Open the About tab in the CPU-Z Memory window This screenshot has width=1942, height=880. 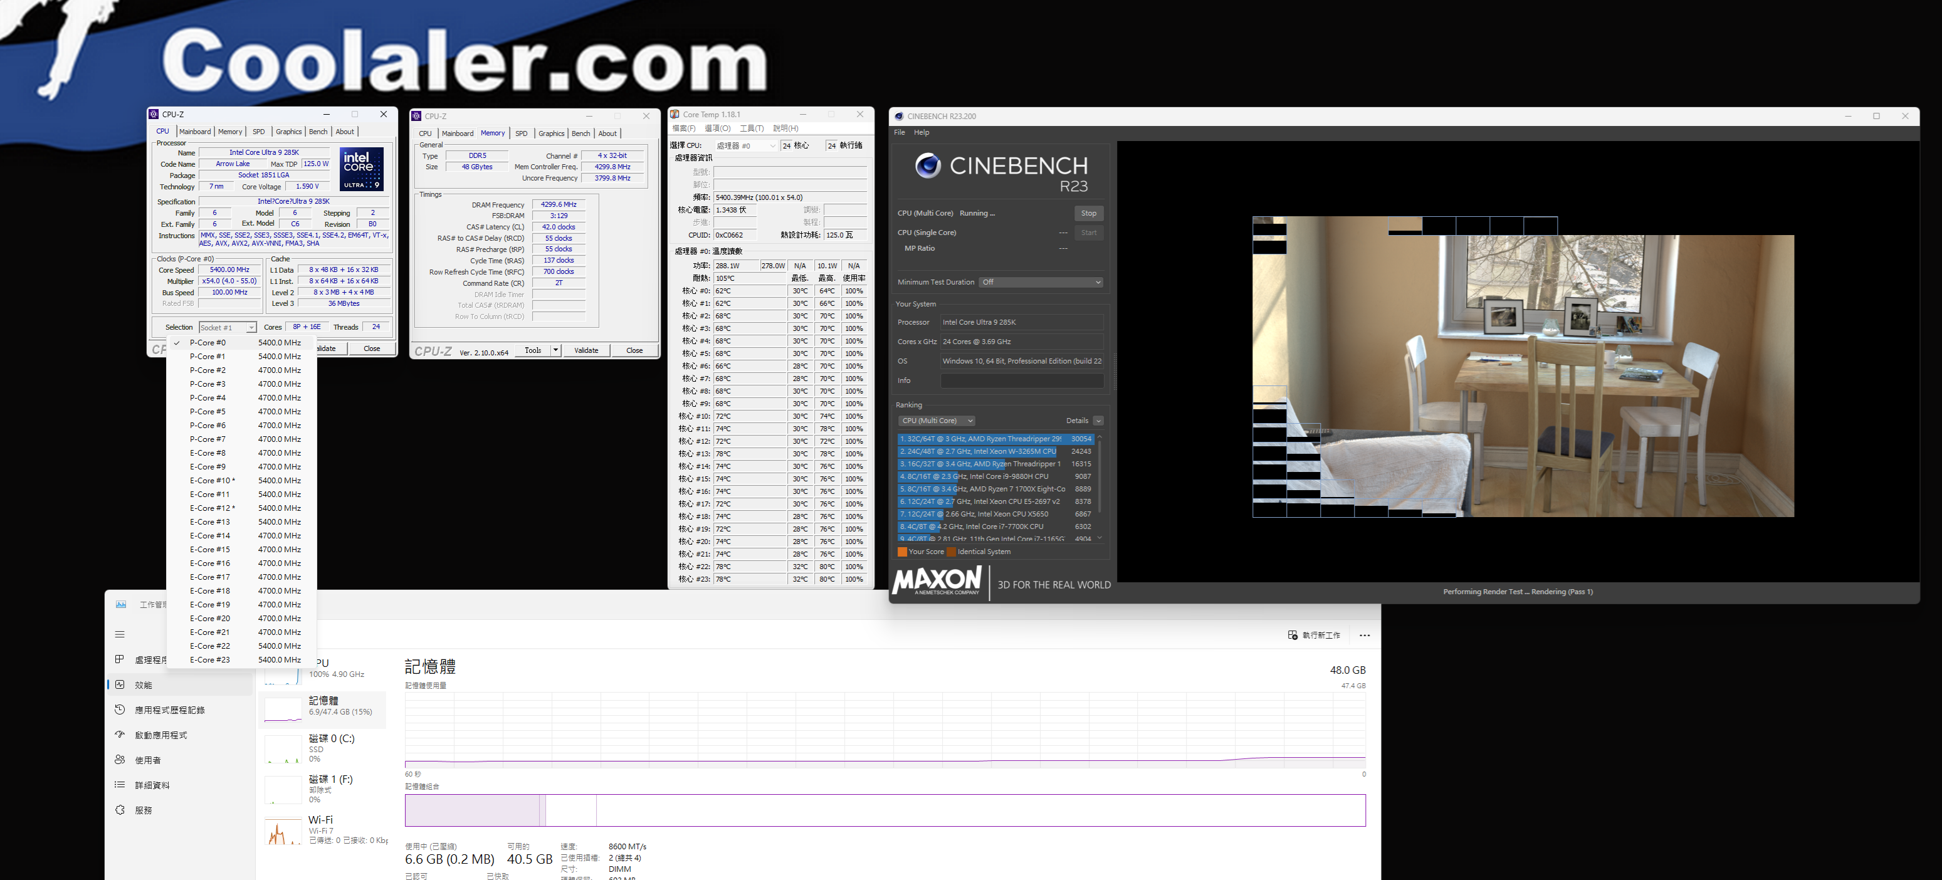(607, 134)
